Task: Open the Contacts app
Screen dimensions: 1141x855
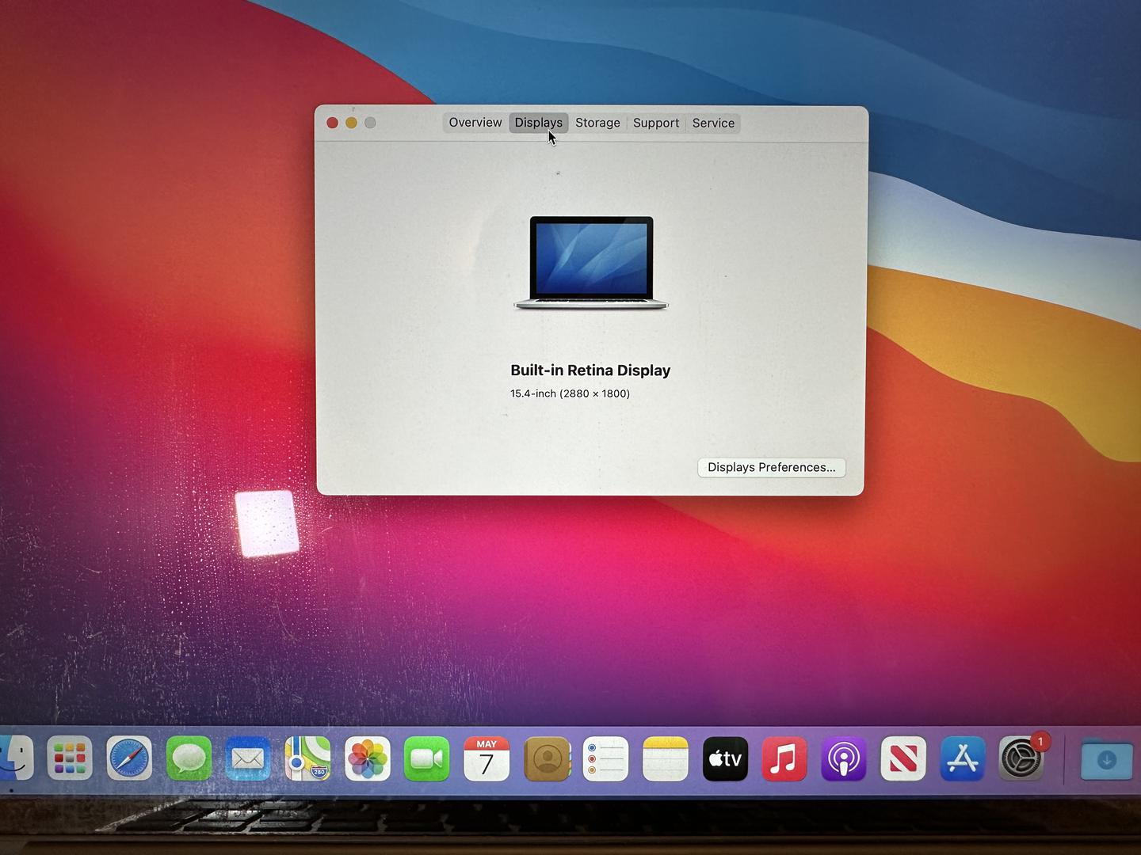Action: pyautogui.click(x=547, y=758)
